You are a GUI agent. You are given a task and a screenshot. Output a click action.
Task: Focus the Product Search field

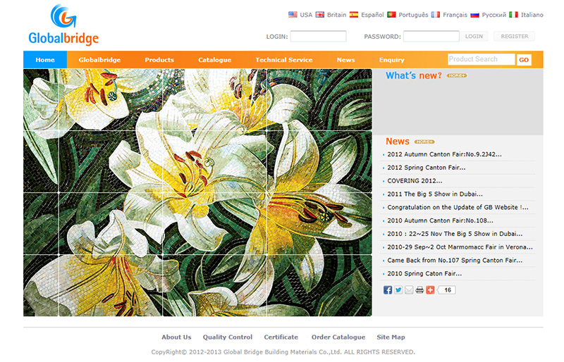(481, 60)
